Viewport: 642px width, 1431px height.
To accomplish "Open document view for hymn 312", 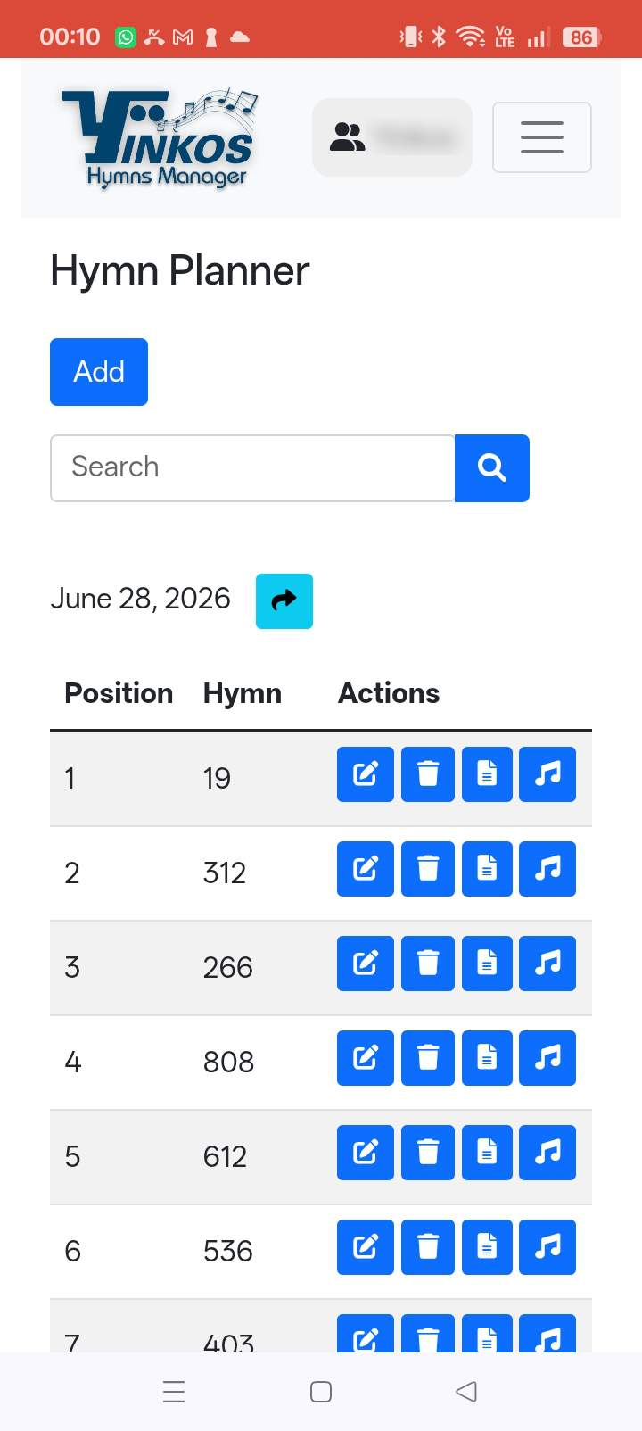I will click(487, 869).
